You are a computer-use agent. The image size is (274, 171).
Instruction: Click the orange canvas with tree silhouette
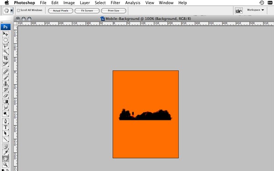146,114
